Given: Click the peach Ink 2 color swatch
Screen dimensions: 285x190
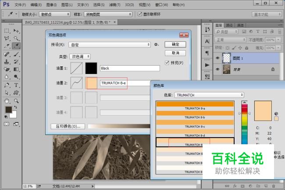Looking at the screenshot, I should (91, 83).
